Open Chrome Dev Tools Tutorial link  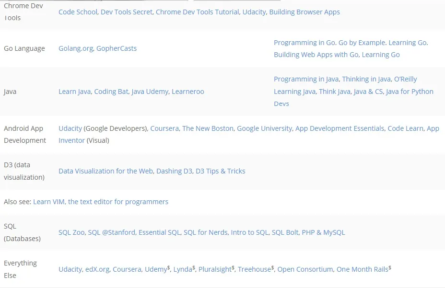[198, 12]
